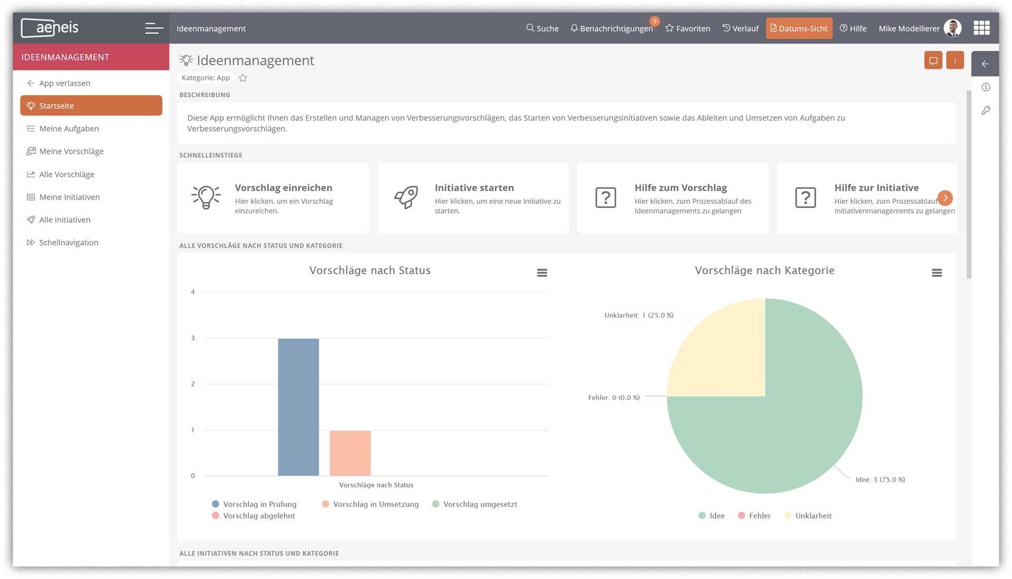Screen dimensions: 1012x579
Task: Click the favorite star next to Kategorie
Action: tap(242, 78)
